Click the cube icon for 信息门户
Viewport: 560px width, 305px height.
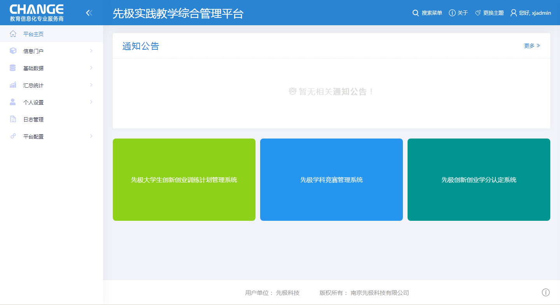pos(13,51)
